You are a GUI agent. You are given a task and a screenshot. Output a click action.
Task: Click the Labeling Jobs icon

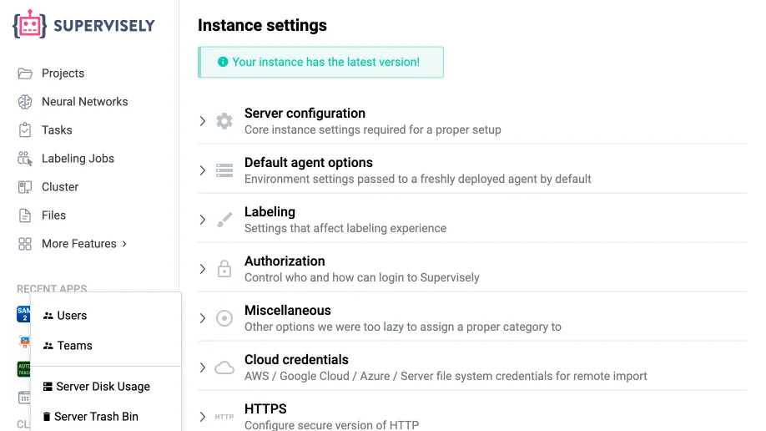25,159
